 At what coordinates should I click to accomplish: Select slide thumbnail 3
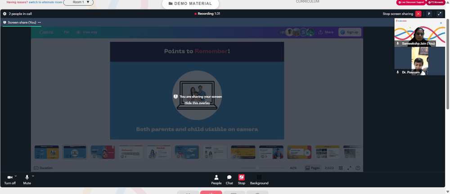tap(103, 152)
